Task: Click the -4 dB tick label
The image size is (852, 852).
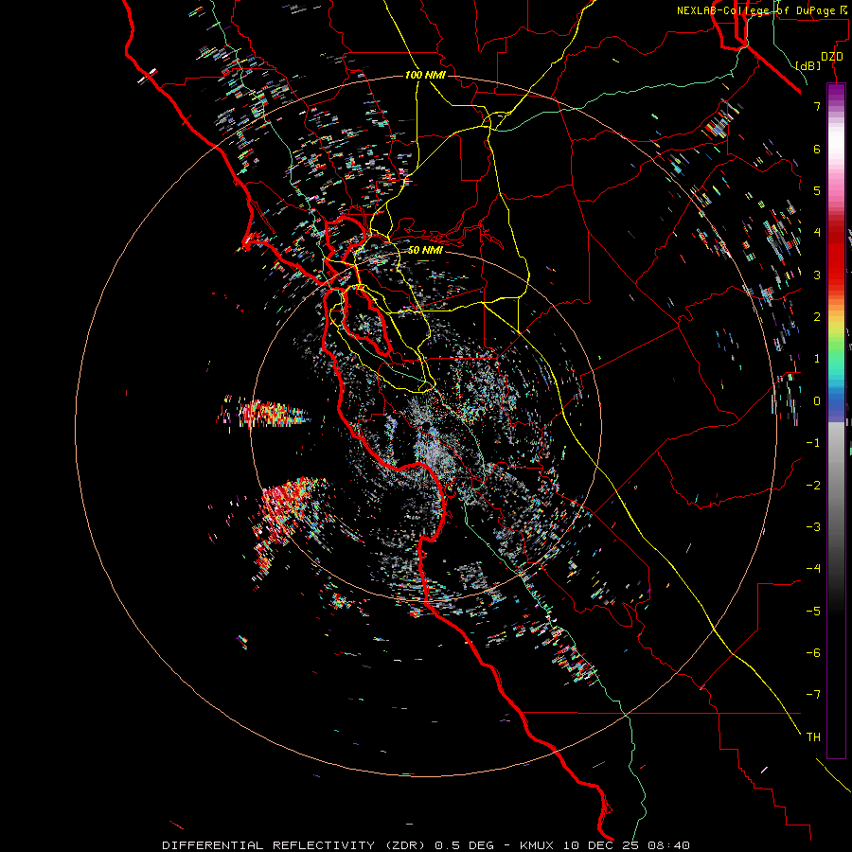Action: pyautogui.click(x=813, y=569)
